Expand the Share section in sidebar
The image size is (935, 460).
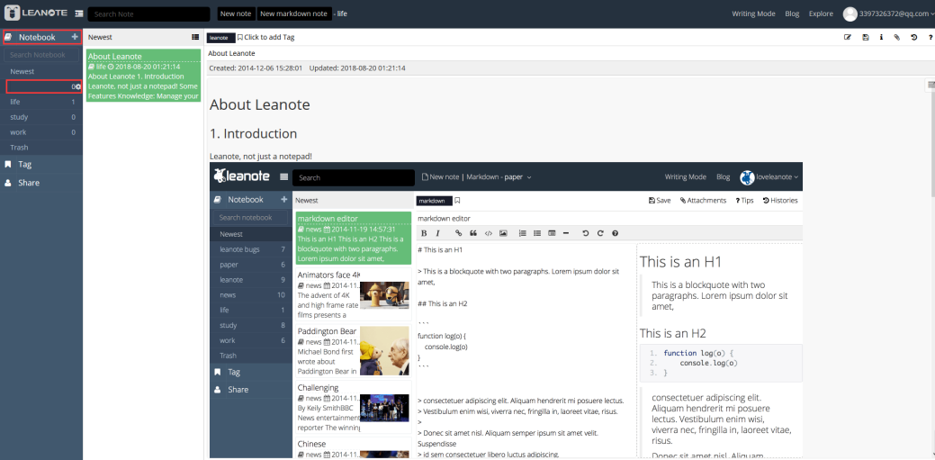tap(41, 183)
